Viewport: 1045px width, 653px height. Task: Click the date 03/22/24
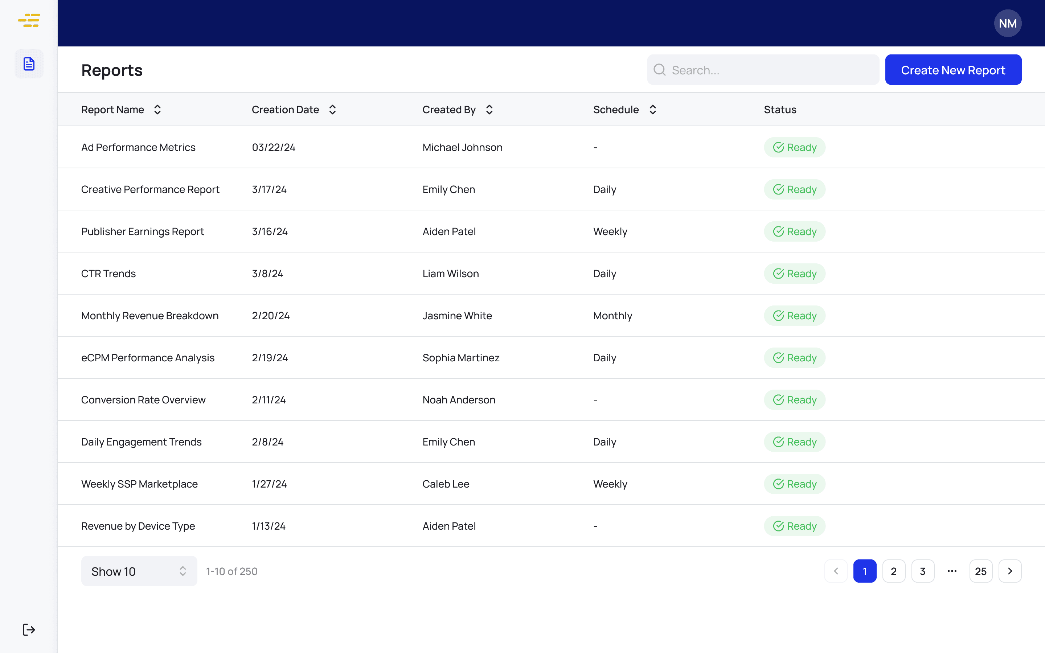274,147
